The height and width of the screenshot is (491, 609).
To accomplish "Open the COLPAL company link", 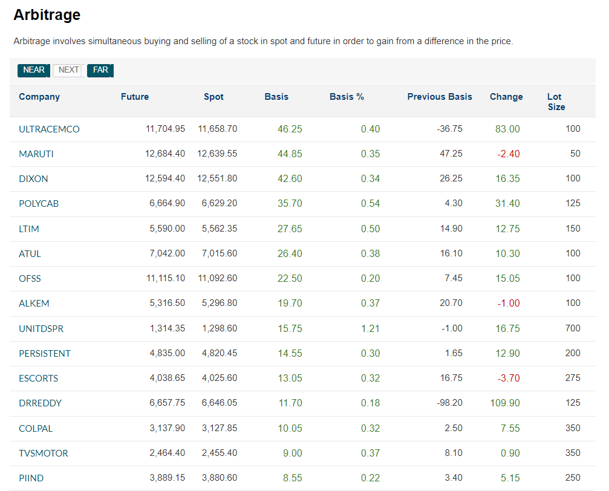I will (36, 429).
